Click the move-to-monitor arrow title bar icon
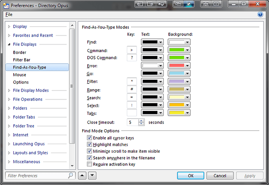Viewport: 269px width, 185px height. point(161,4)
